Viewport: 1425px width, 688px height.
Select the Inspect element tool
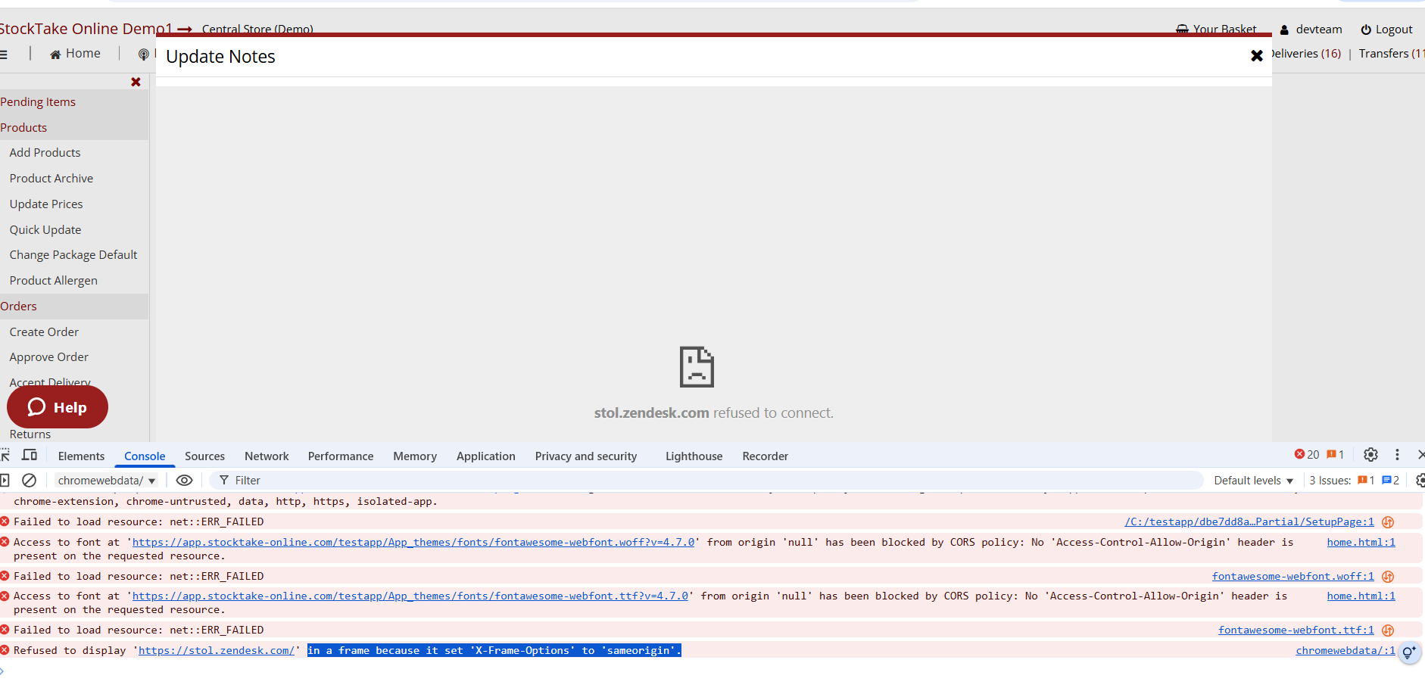[x=6, y=455]
